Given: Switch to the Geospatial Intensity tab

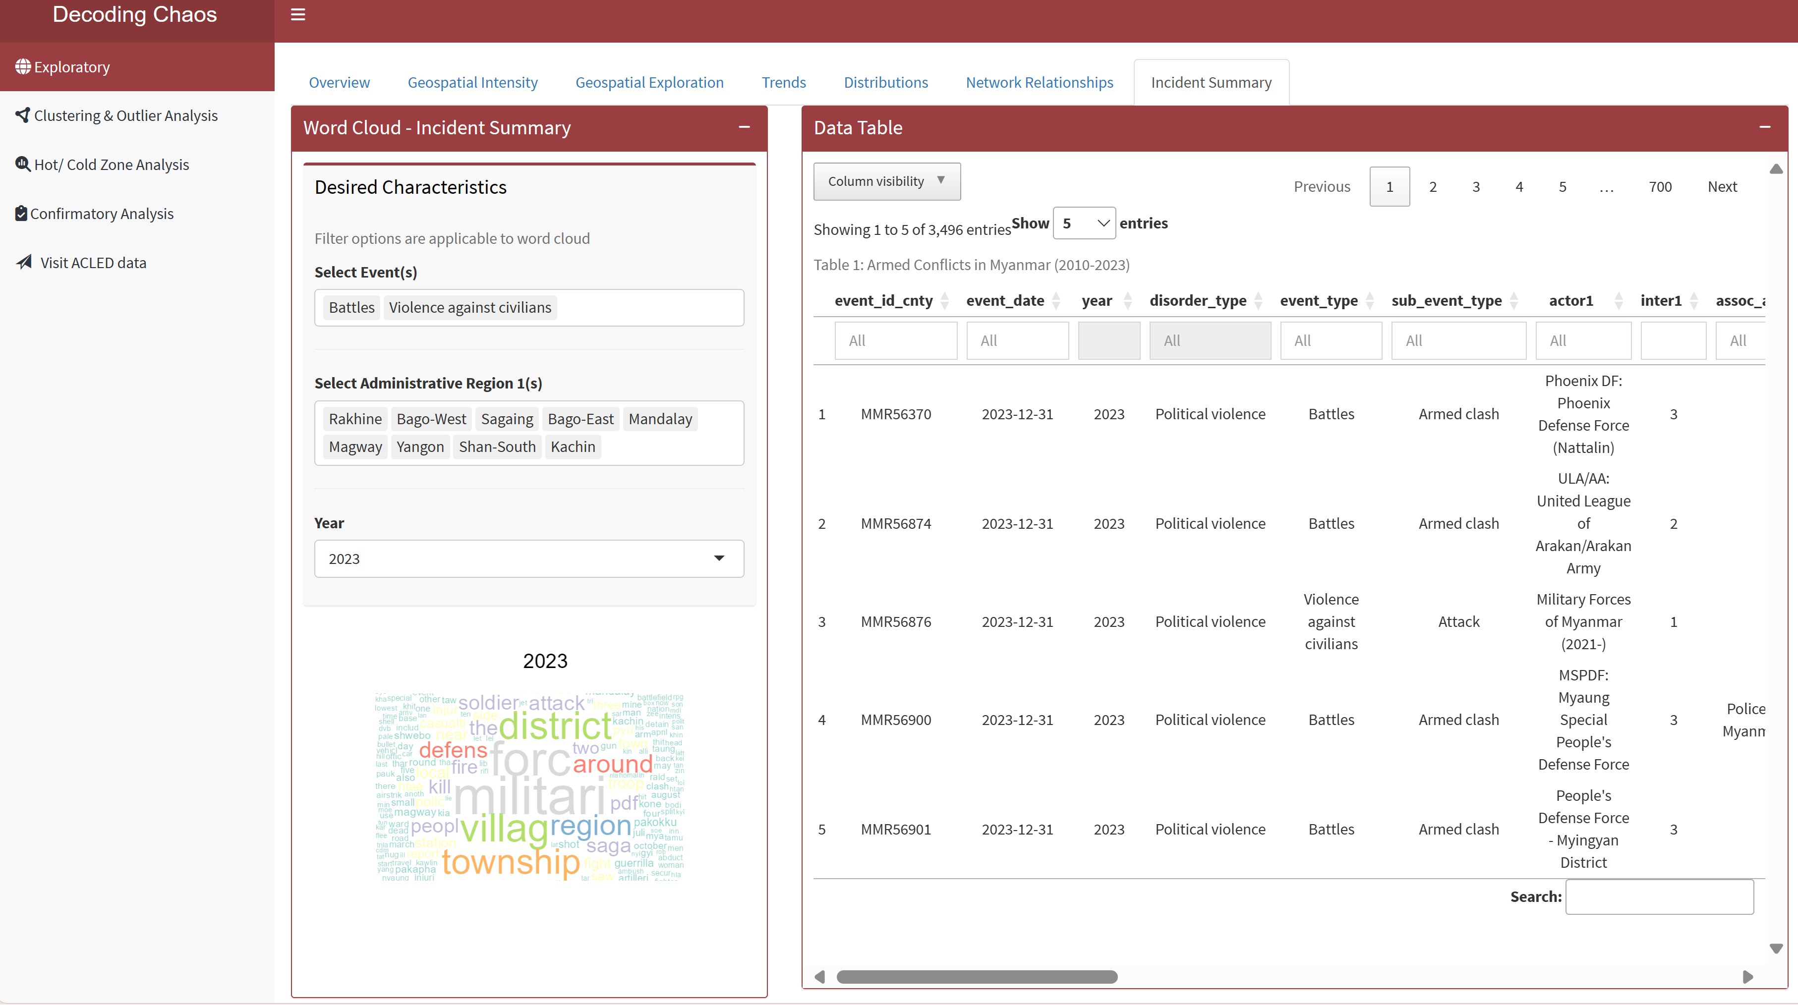Looking at the screenshot, I should pos(472,82).
